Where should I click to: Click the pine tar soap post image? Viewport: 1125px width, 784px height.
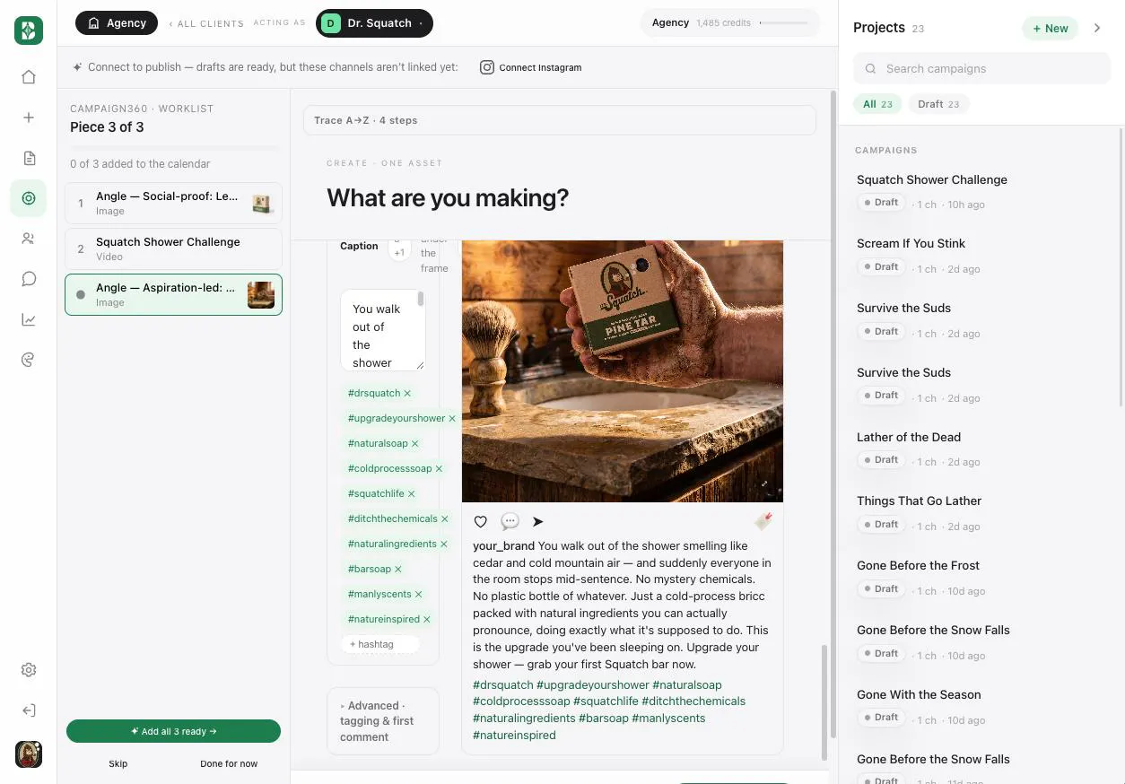(x=623, y=370)
